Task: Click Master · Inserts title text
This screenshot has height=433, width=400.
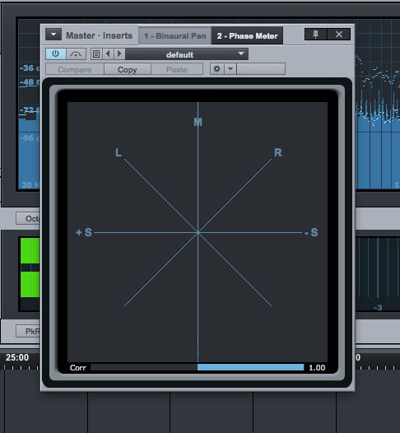Action: pyautogui.click(x=99, y=35)
